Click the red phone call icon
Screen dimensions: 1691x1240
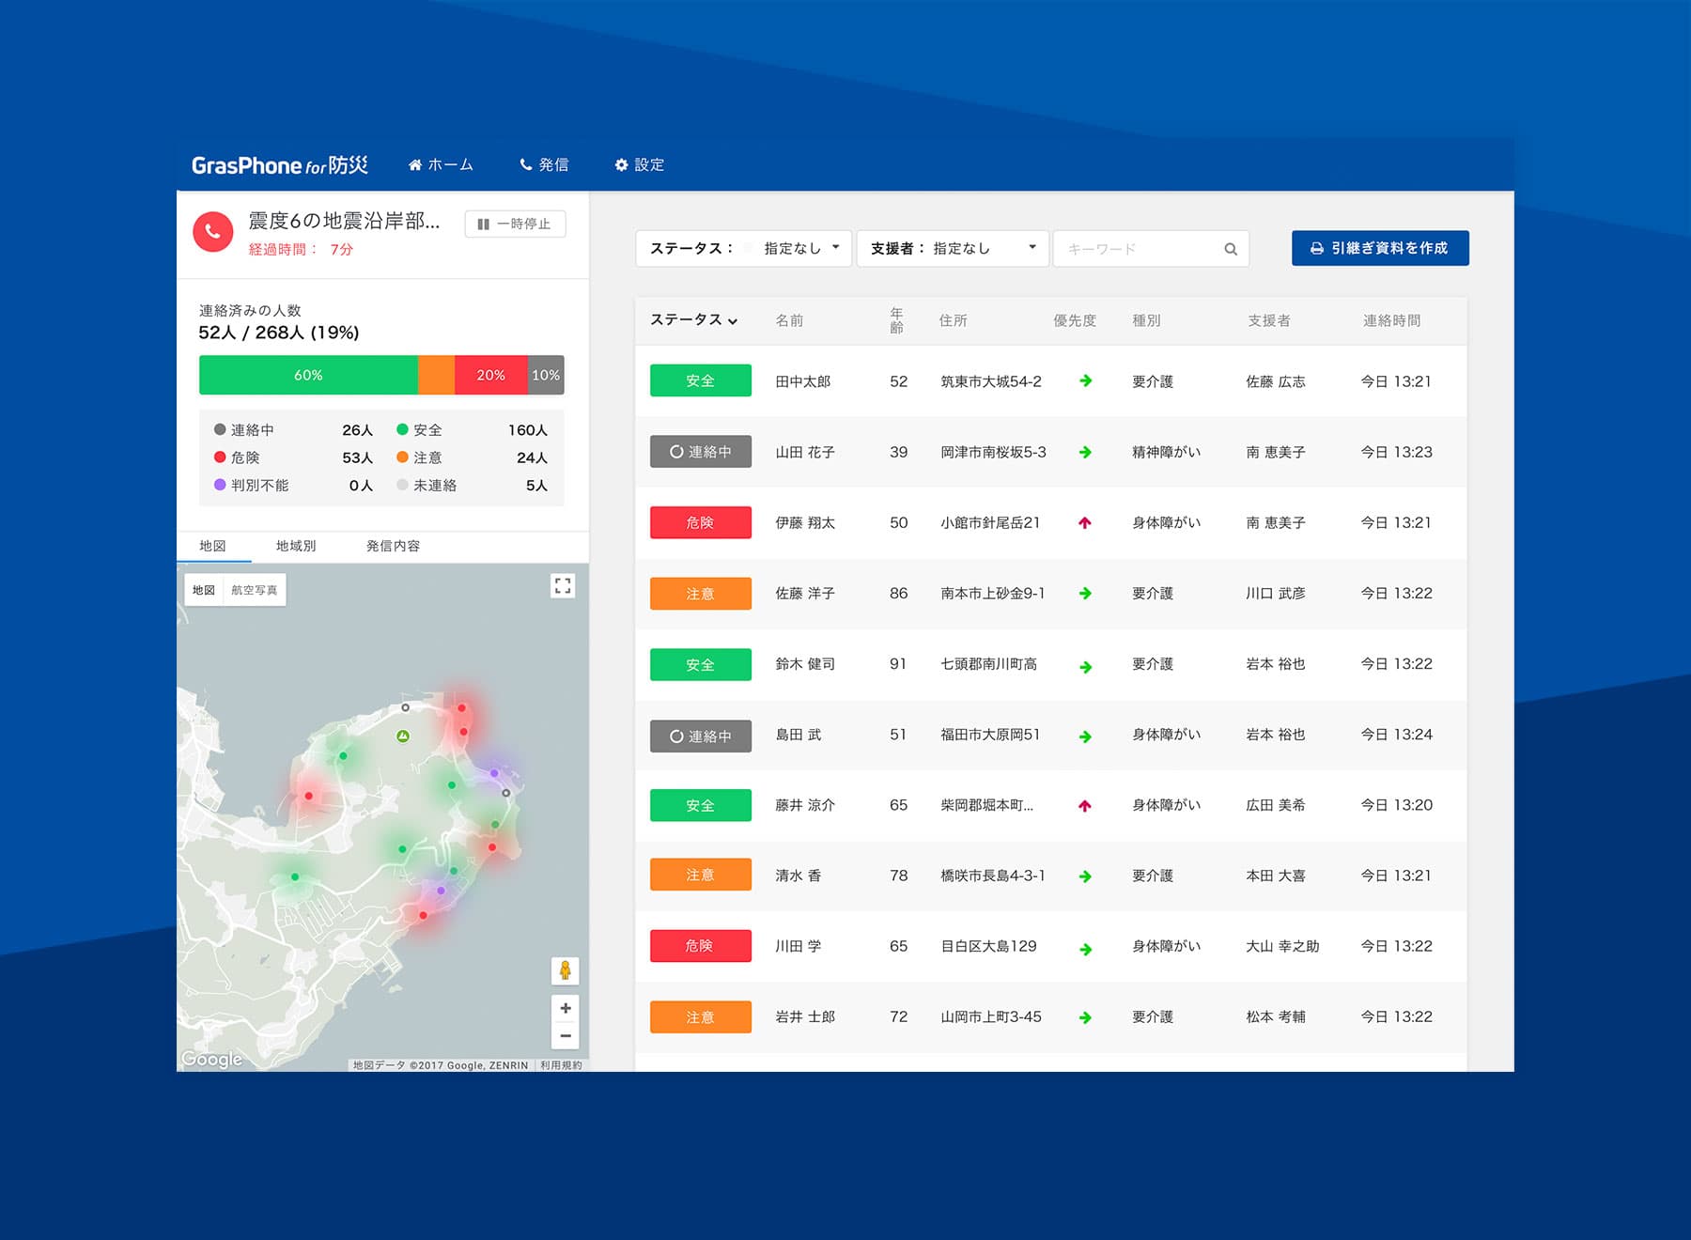pos(213,231)
